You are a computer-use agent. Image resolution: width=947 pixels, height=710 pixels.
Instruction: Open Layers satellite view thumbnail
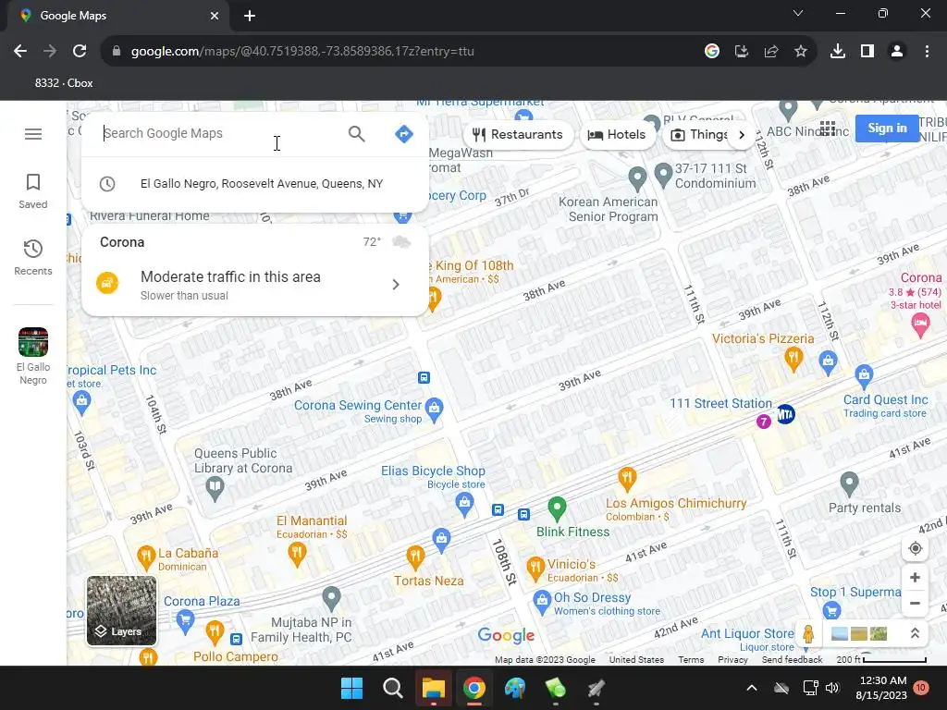[x=121, y=610]
